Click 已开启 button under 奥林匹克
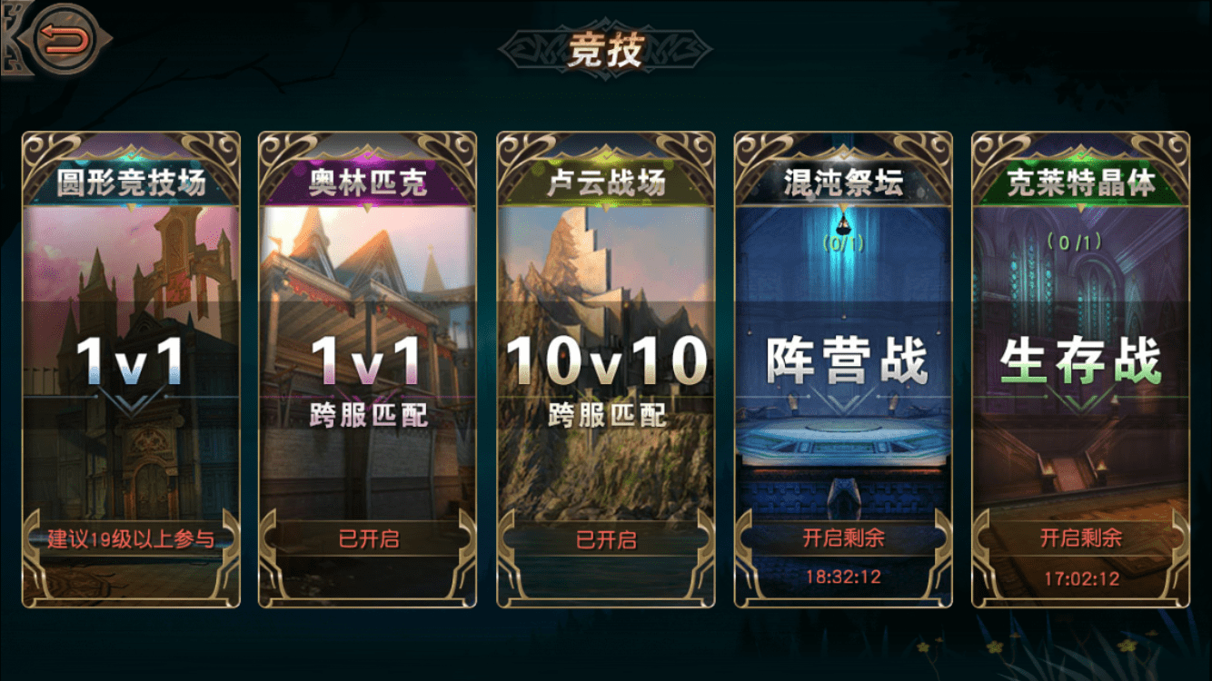 point(368,538)
